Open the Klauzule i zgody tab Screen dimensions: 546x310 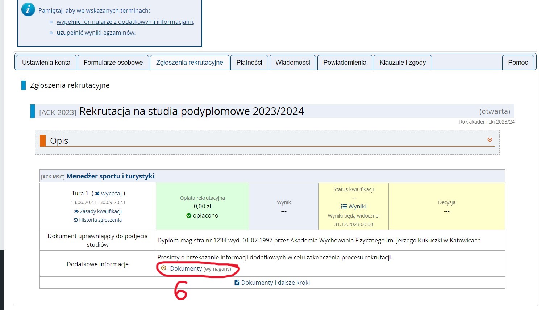(402, 62)
